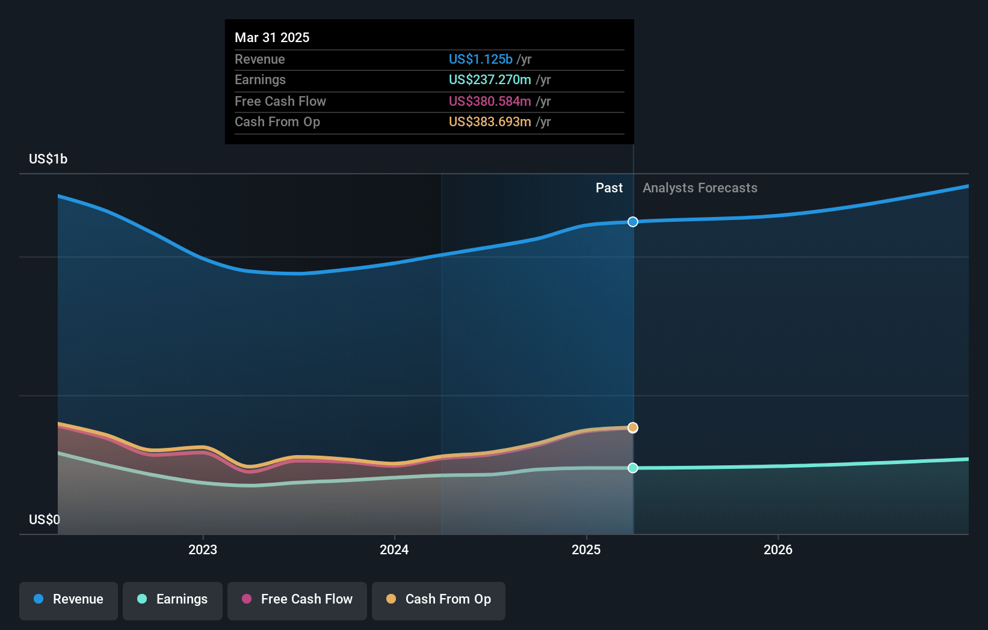Click the US$237.270m earnings value
The height and width of the screenshot is (630, 988).
(x=490, y=79)
